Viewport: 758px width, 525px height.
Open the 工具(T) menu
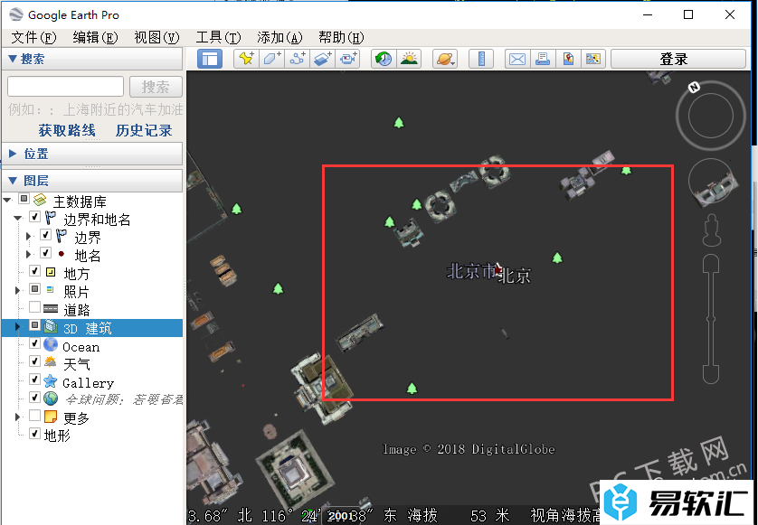point(218,37)
